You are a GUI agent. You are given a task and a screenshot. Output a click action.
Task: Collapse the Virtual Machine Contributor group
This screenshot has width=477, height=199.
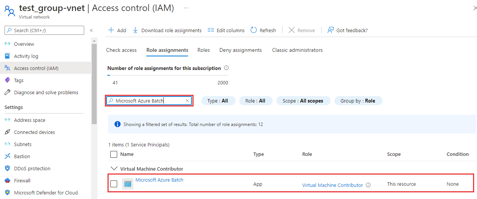click(113, 169)
